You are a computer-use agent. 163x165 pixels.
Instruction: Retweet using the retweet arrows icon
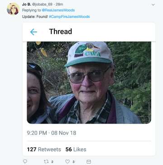click(x=46, y=161)
